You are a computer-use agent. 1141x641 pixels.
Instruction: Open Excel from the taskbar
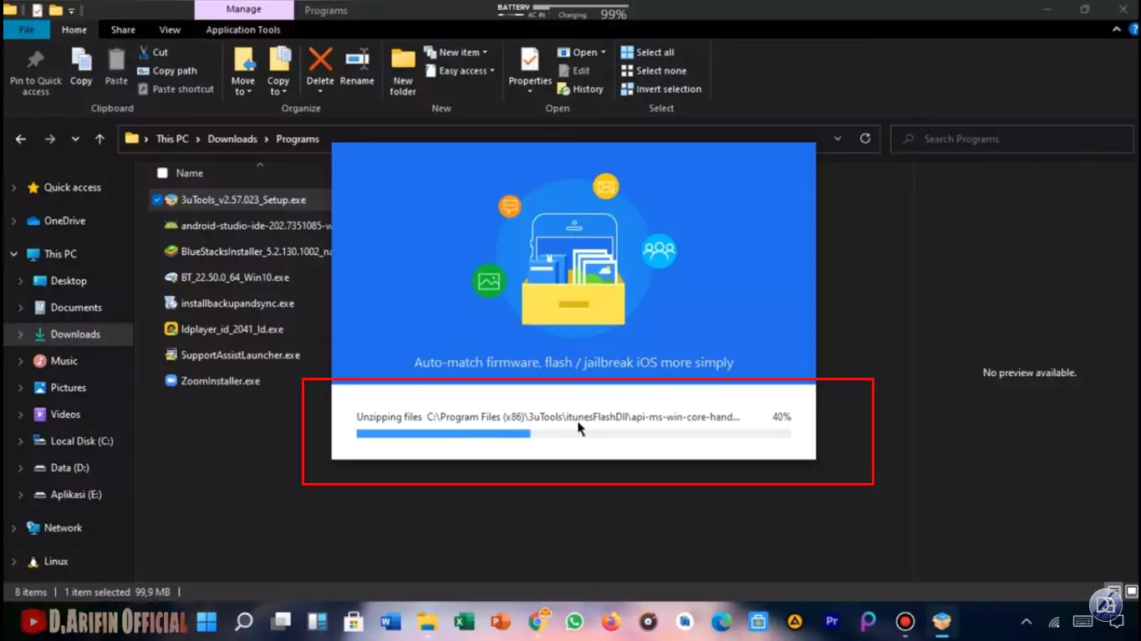coord(464,622)
